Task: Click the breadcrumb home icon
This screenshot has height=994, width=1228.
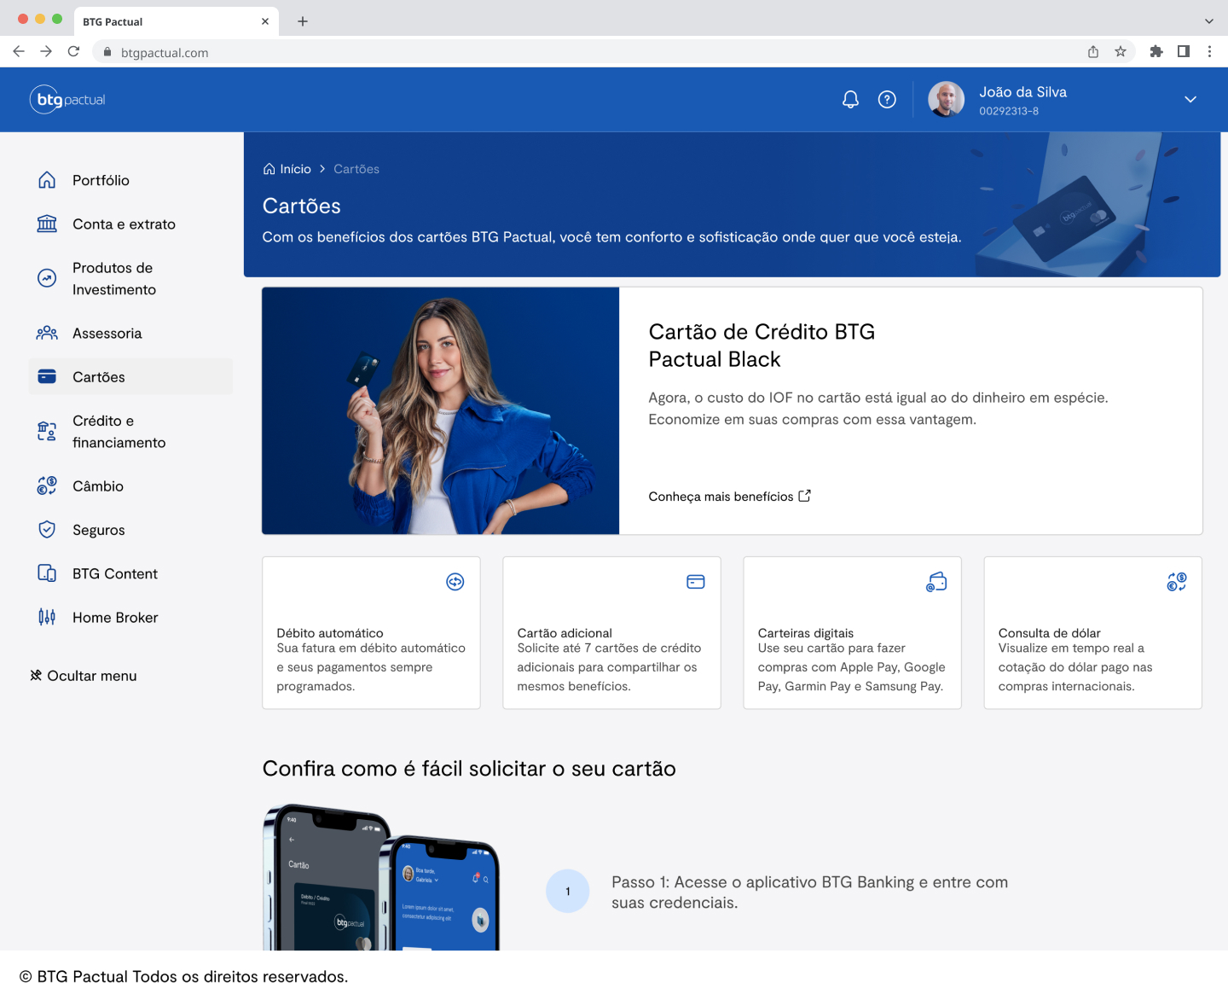Action: point(269,169)
